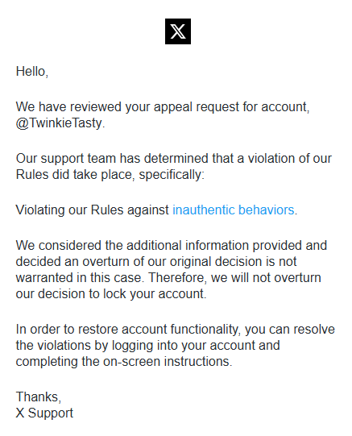This screenshot has height=436, width=352.
Task: Click the 'decided an overturn of our original' line
Action: pos(156,262)
